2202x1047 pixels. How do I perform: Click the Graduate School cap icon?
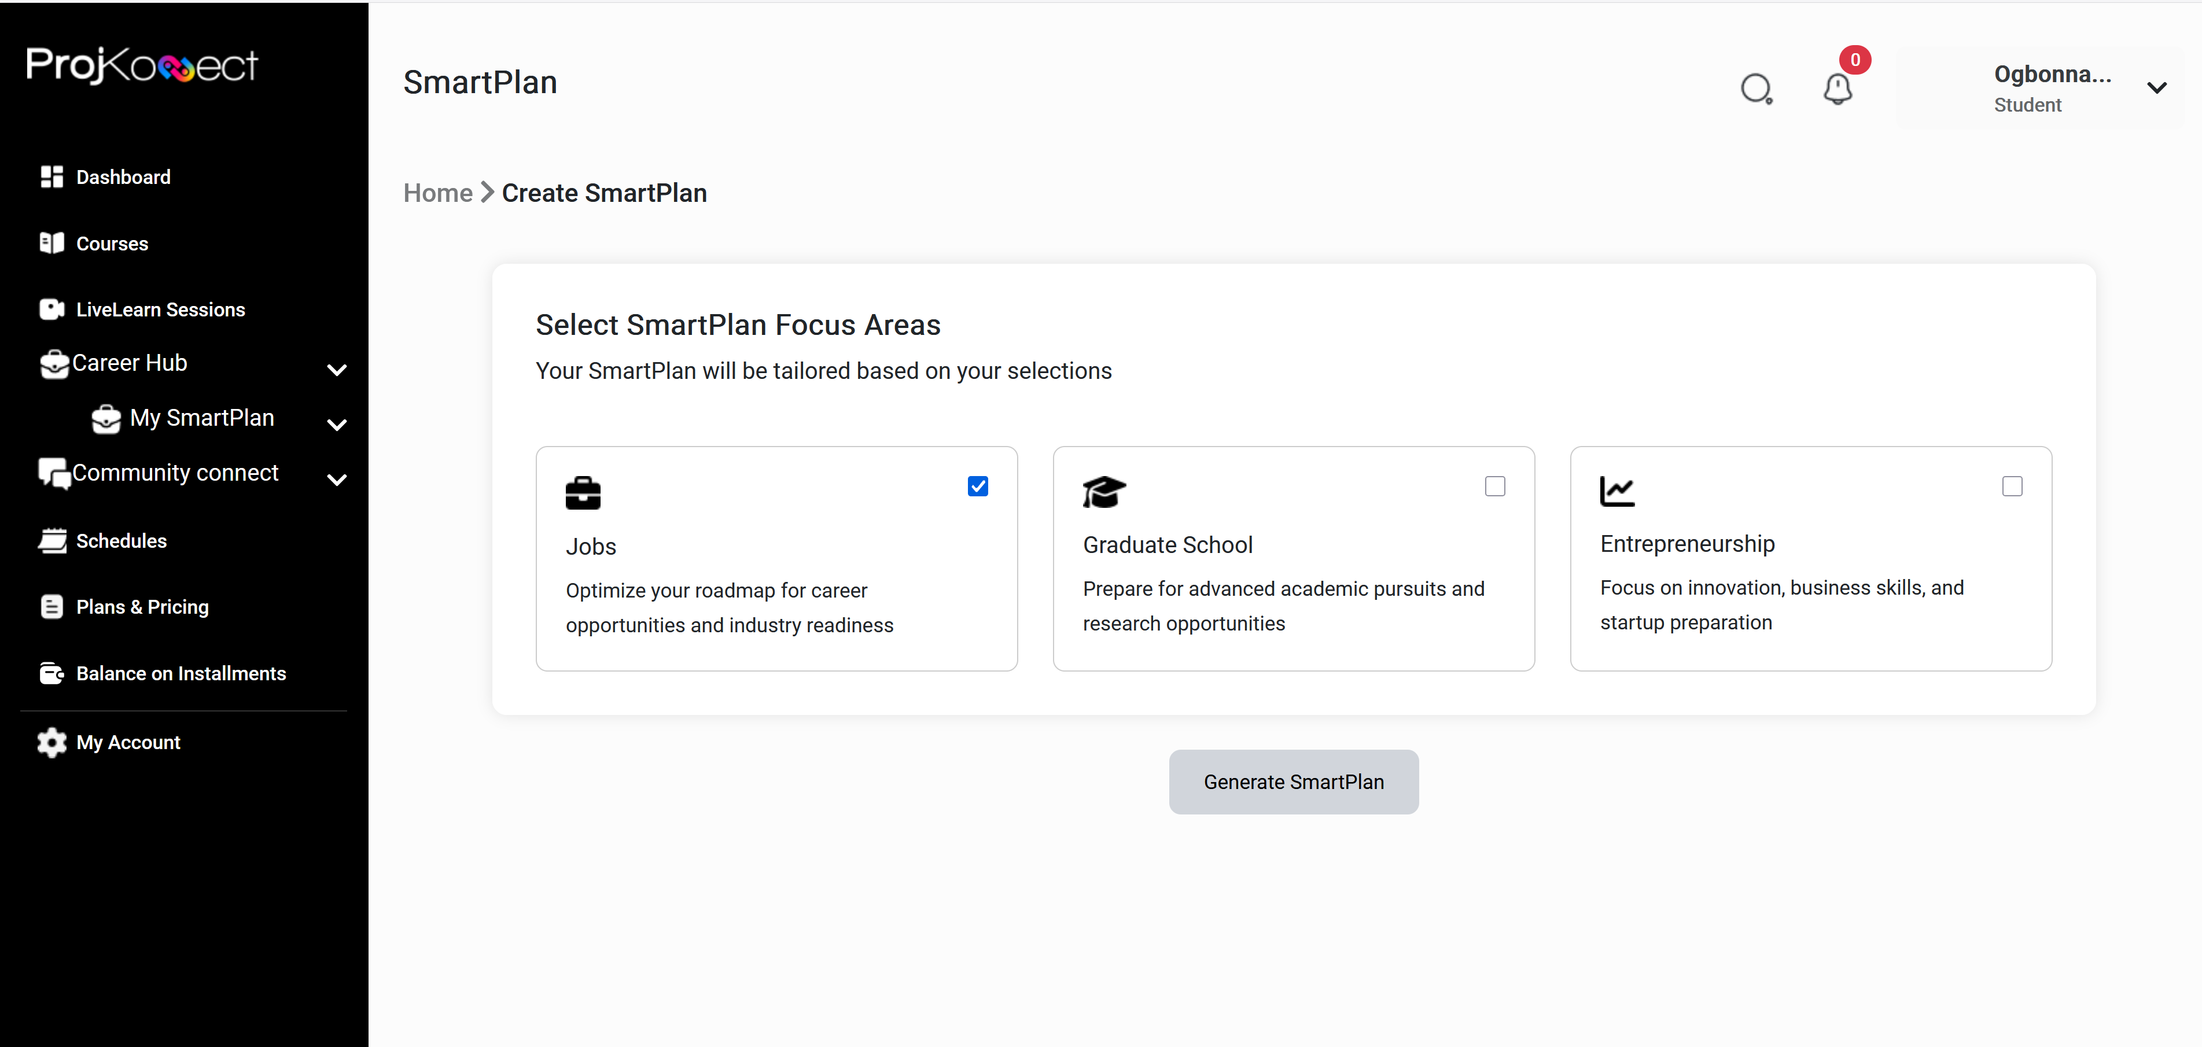point(1104,492)
